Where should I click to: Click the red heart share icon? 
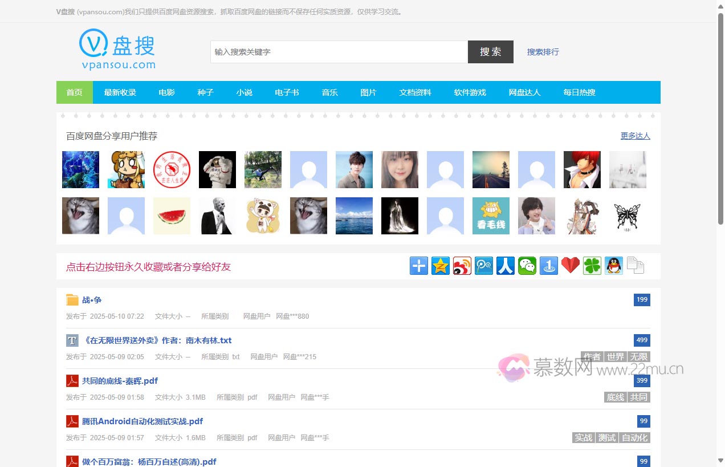click(x=571, y=266)
